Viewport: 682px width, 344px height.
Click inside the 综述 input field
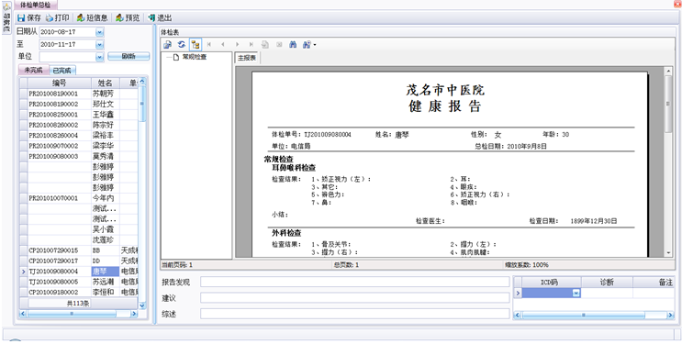354,314
